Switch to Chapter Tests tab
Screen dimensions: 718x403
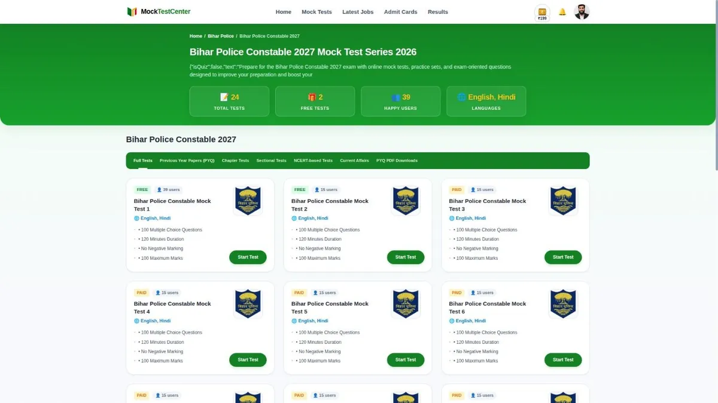(235, 161)
